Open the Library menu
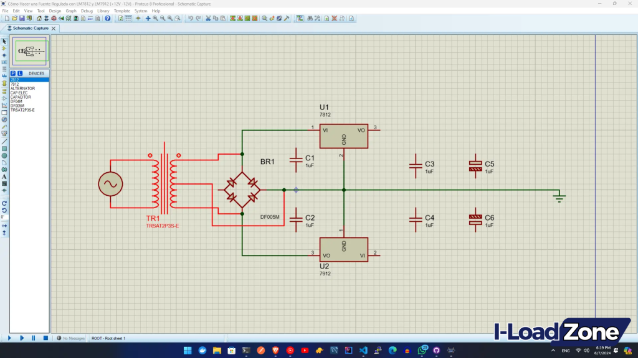The height and width of the screenshot is (358, 638). (x=103, y=11)
